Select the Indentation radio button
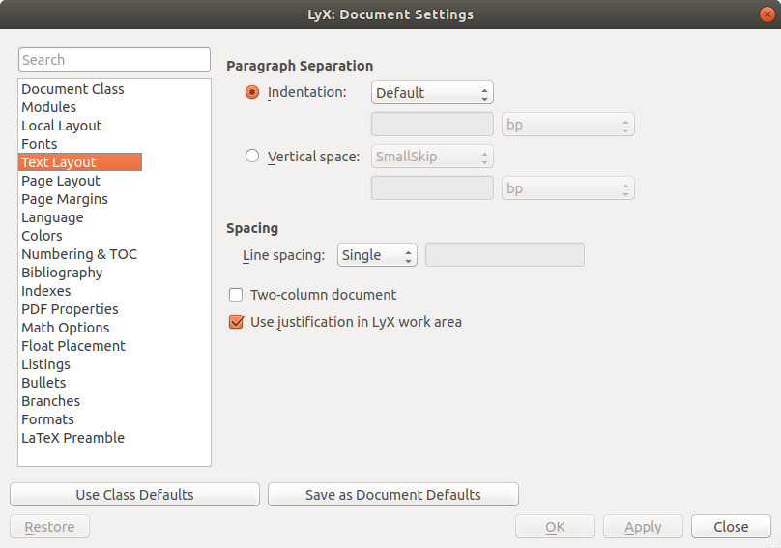This screenshot has height=548, width=781. point(252,93)
